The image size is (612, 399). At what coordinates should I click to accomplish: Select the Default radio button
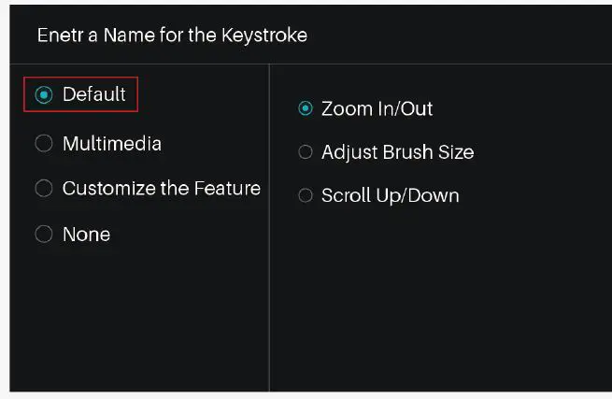(43, 94)
